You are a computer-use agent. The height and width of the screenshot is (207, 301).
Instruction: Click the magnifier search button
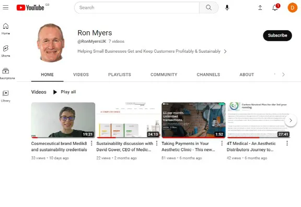tap(209, 8)
